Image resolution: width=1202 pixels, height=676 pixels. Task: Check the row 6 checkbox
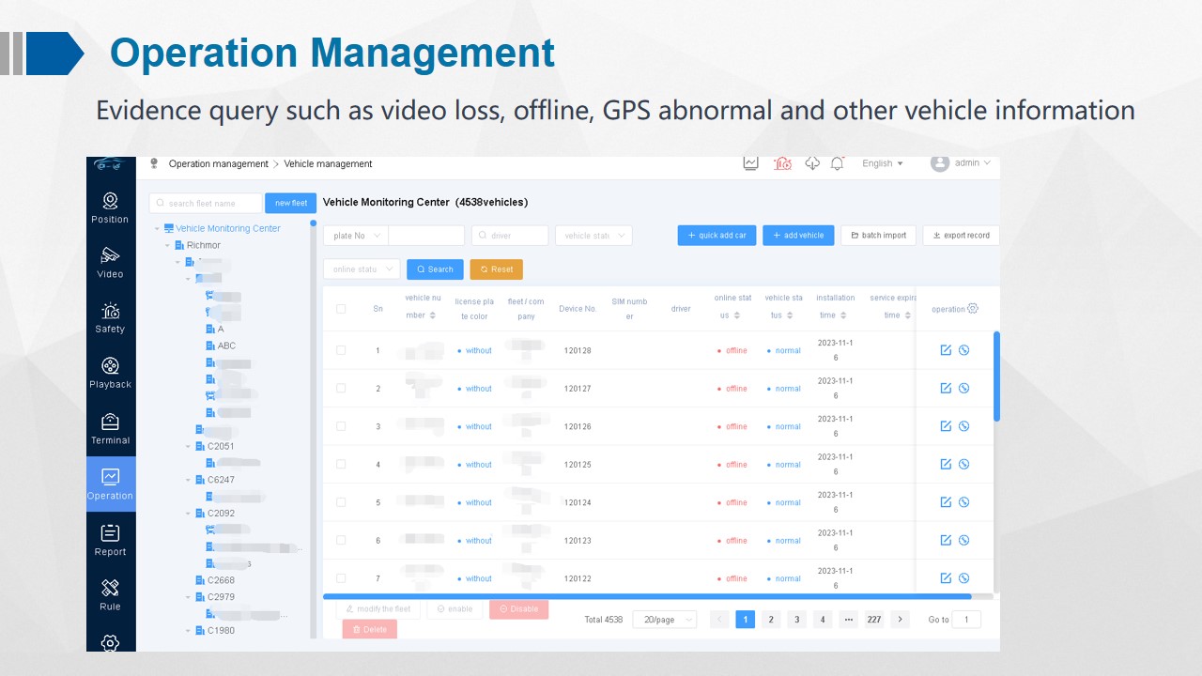point(341,540)
